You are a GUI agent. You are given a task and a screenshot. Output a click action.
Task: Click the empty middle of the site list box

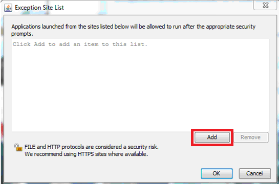pyautogui.click(x=140, y=85)
